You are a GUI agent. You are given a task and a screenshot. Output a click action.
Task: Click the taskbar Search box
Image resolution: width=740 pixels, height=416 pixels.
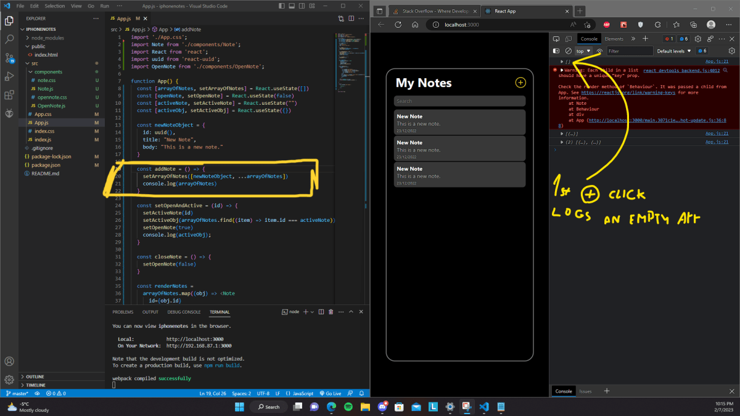[268, 407]
